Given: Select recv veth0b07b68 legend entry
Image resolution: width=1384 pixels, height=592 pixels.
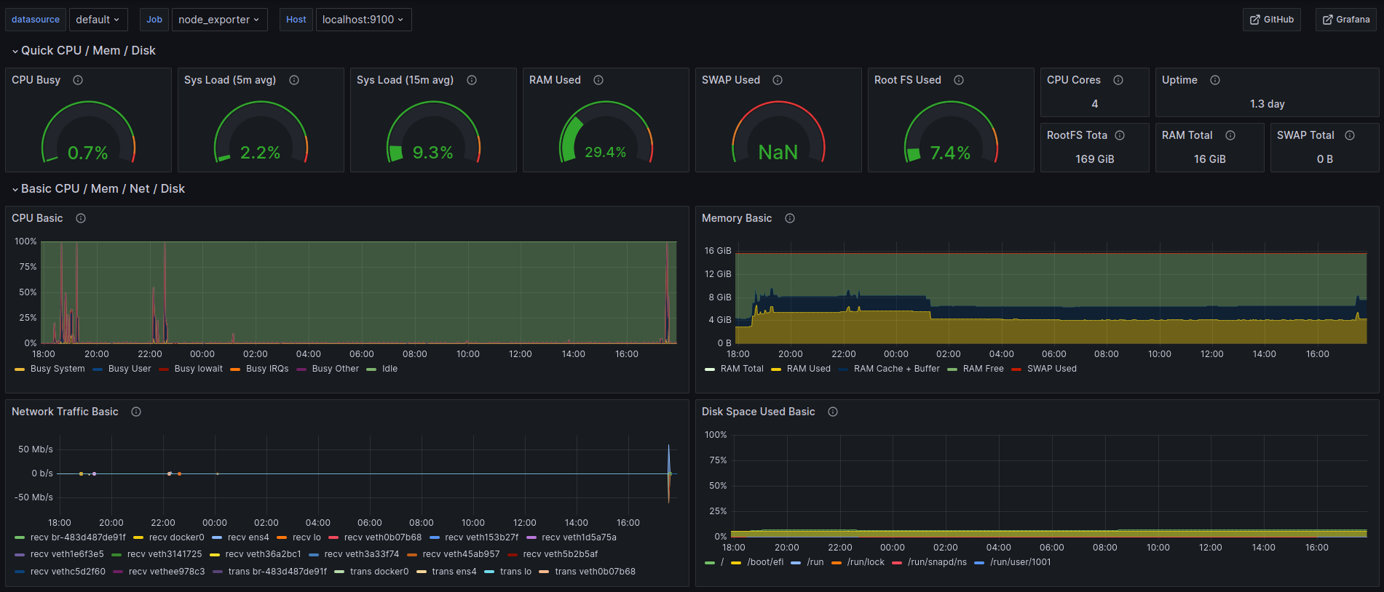Looking at the screenshot, I should tap(383, 537).
